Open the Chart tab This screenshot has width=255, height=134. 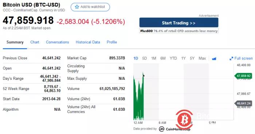click(35, 42)
